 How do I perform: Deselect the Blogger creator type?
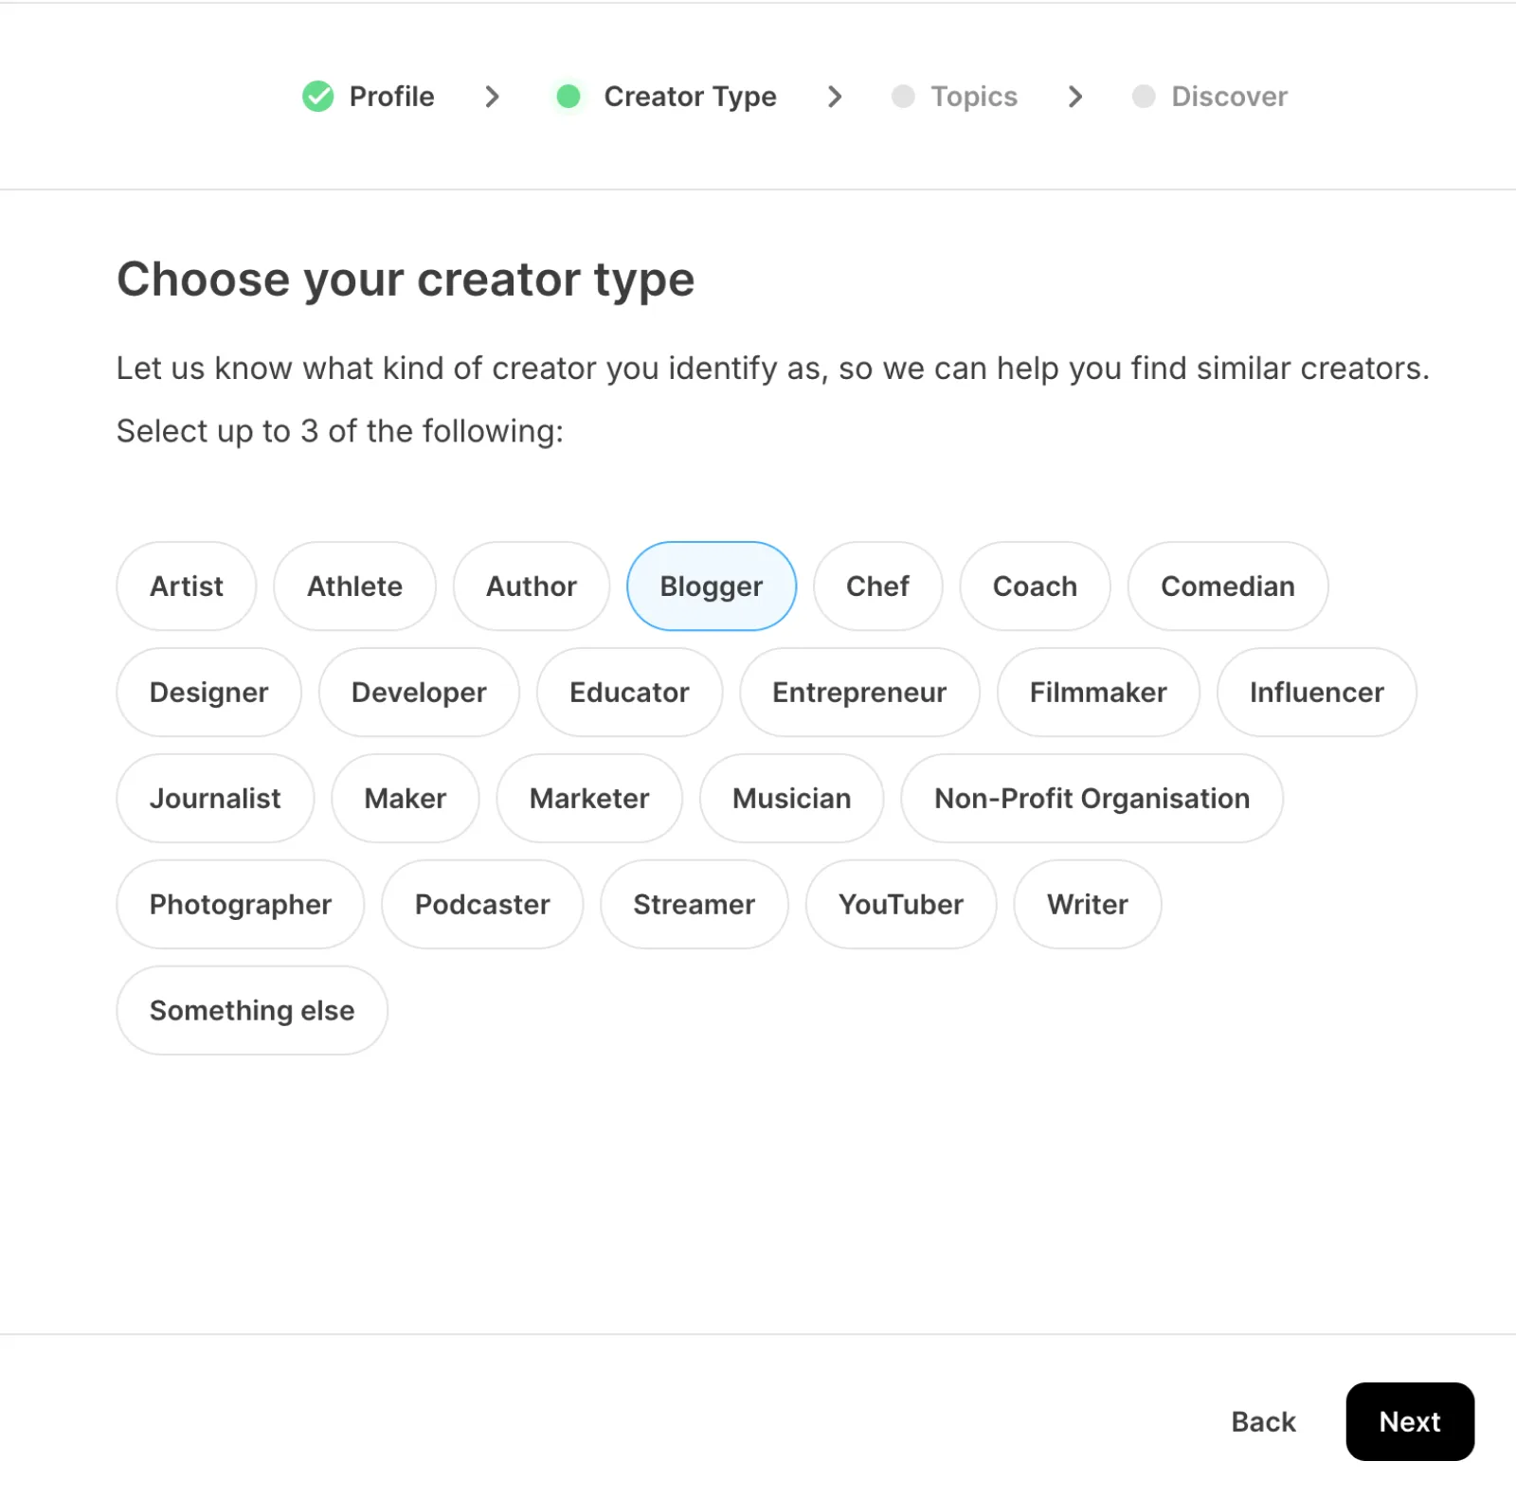(711, 586)
